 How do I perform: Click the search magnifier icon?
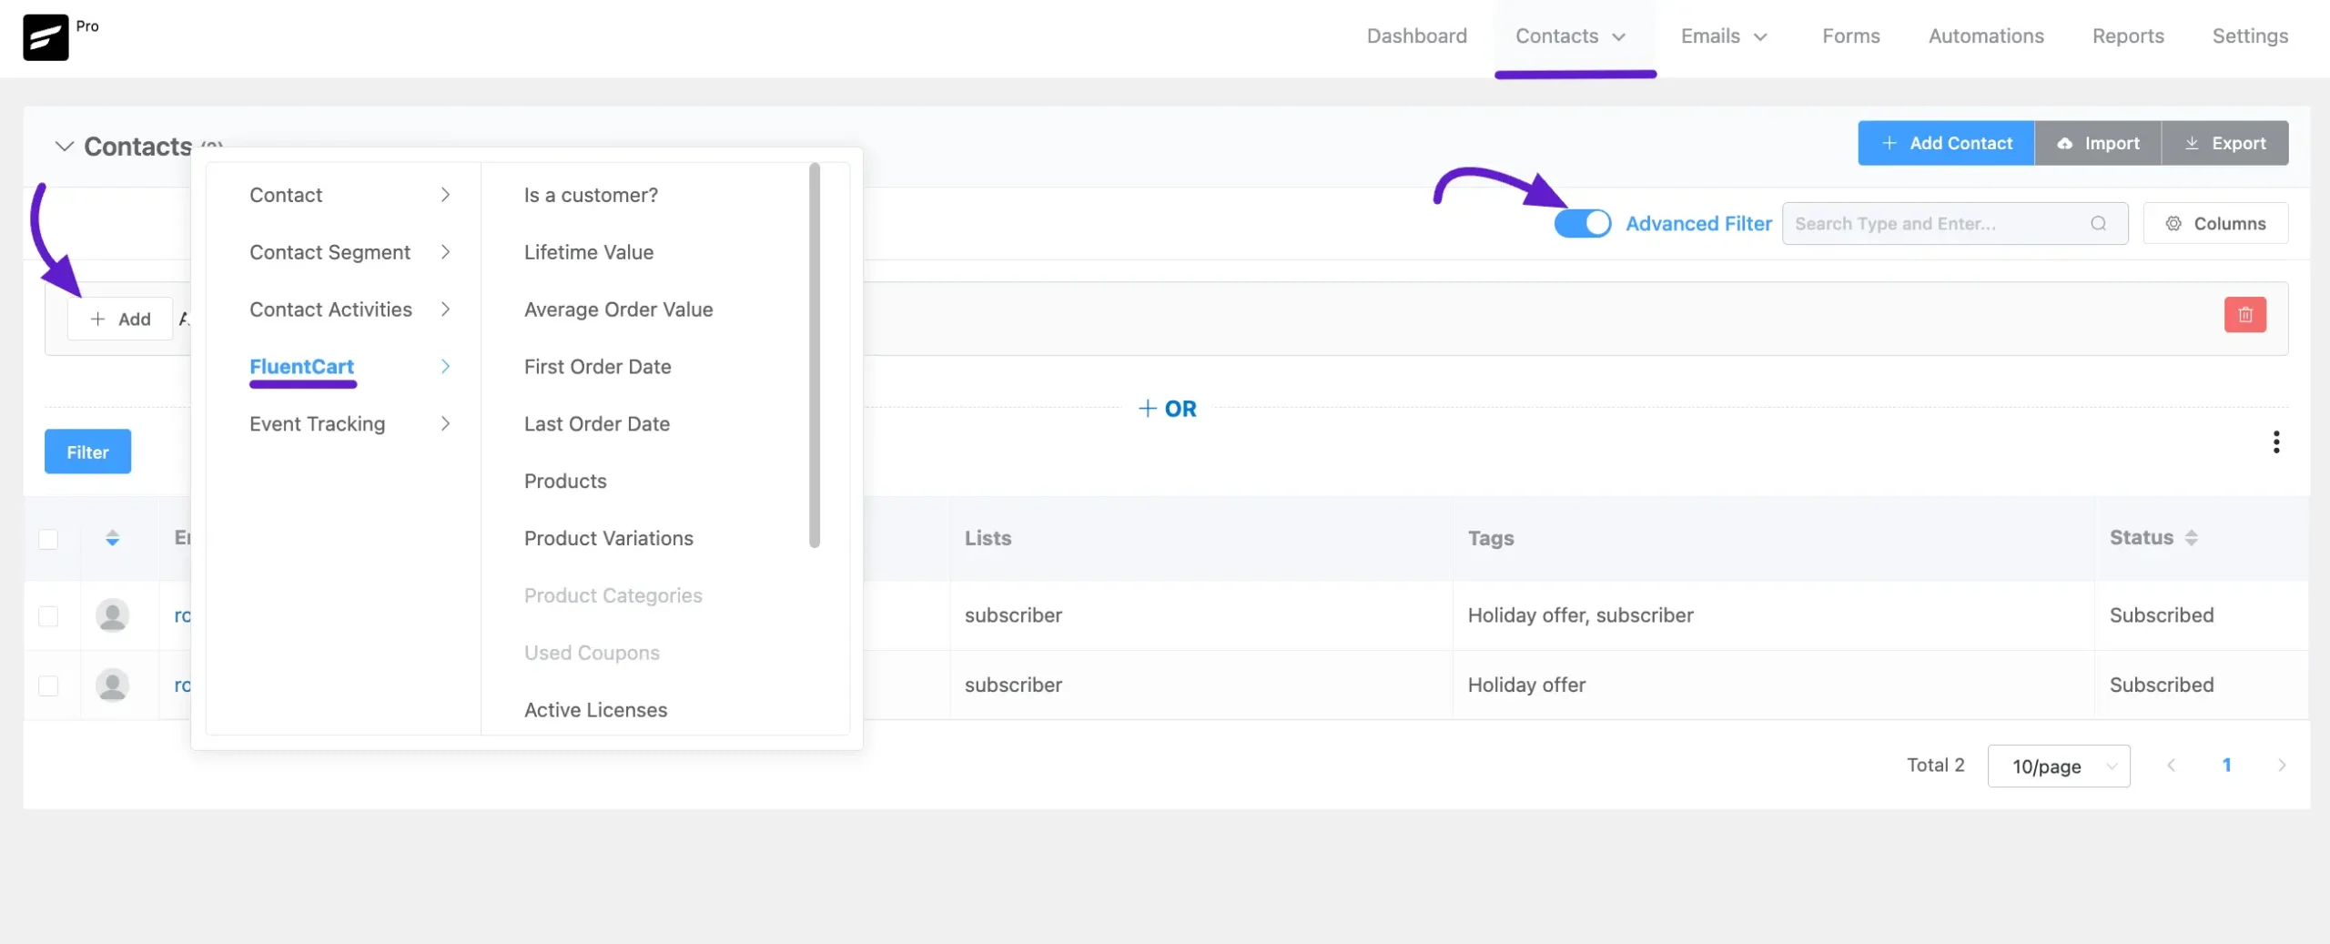pyautogui.click(x=2098, y=224)
